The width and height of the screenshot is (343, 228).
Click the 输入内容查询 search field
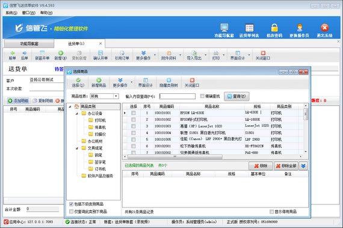coord(178,96)
